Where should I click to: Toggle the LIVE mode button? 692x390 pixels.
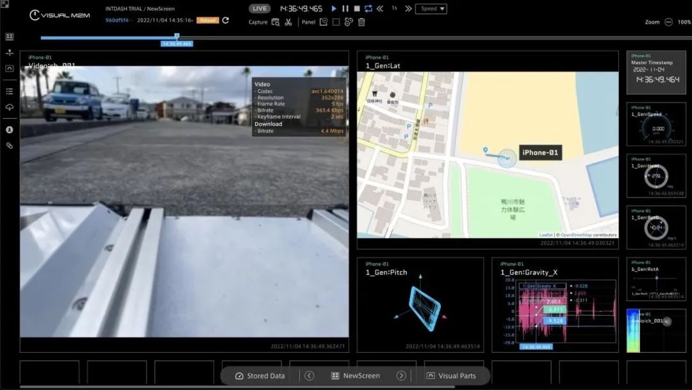pos(259,9)
